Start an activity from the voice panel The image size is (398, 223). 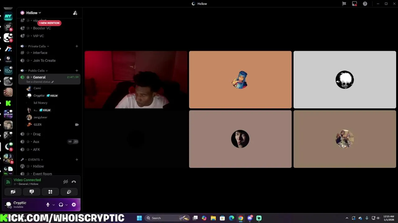pos(50,192)
